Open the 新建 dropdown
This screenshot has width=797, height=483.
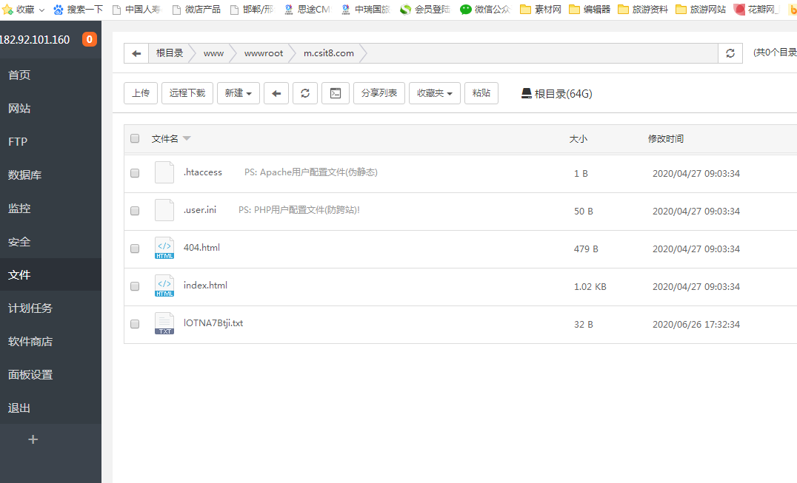[x=239, y=93]
